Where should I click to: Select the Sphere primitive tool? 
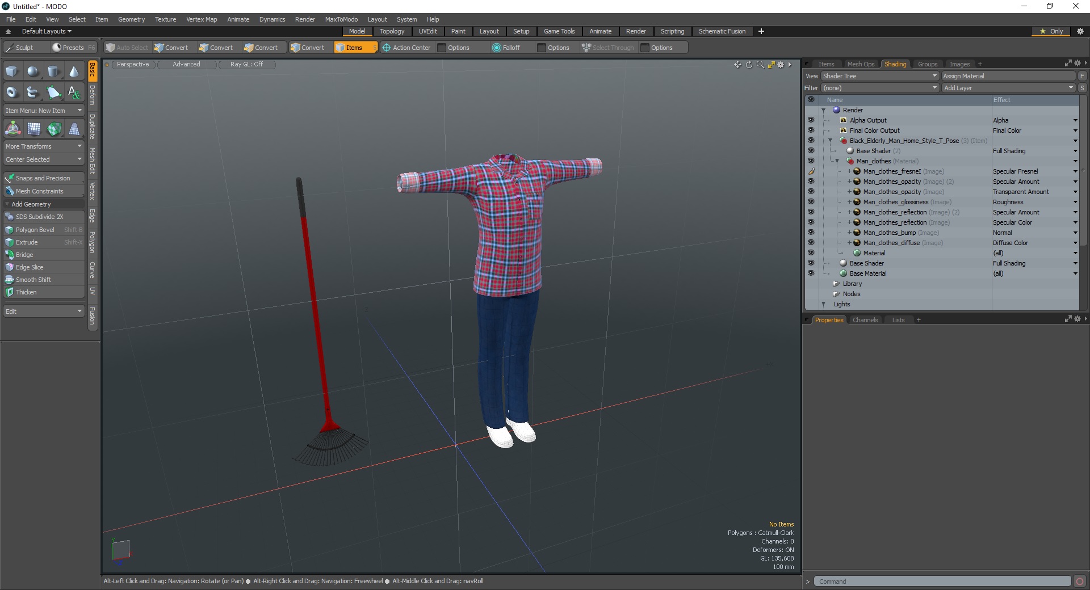(33, 71)
